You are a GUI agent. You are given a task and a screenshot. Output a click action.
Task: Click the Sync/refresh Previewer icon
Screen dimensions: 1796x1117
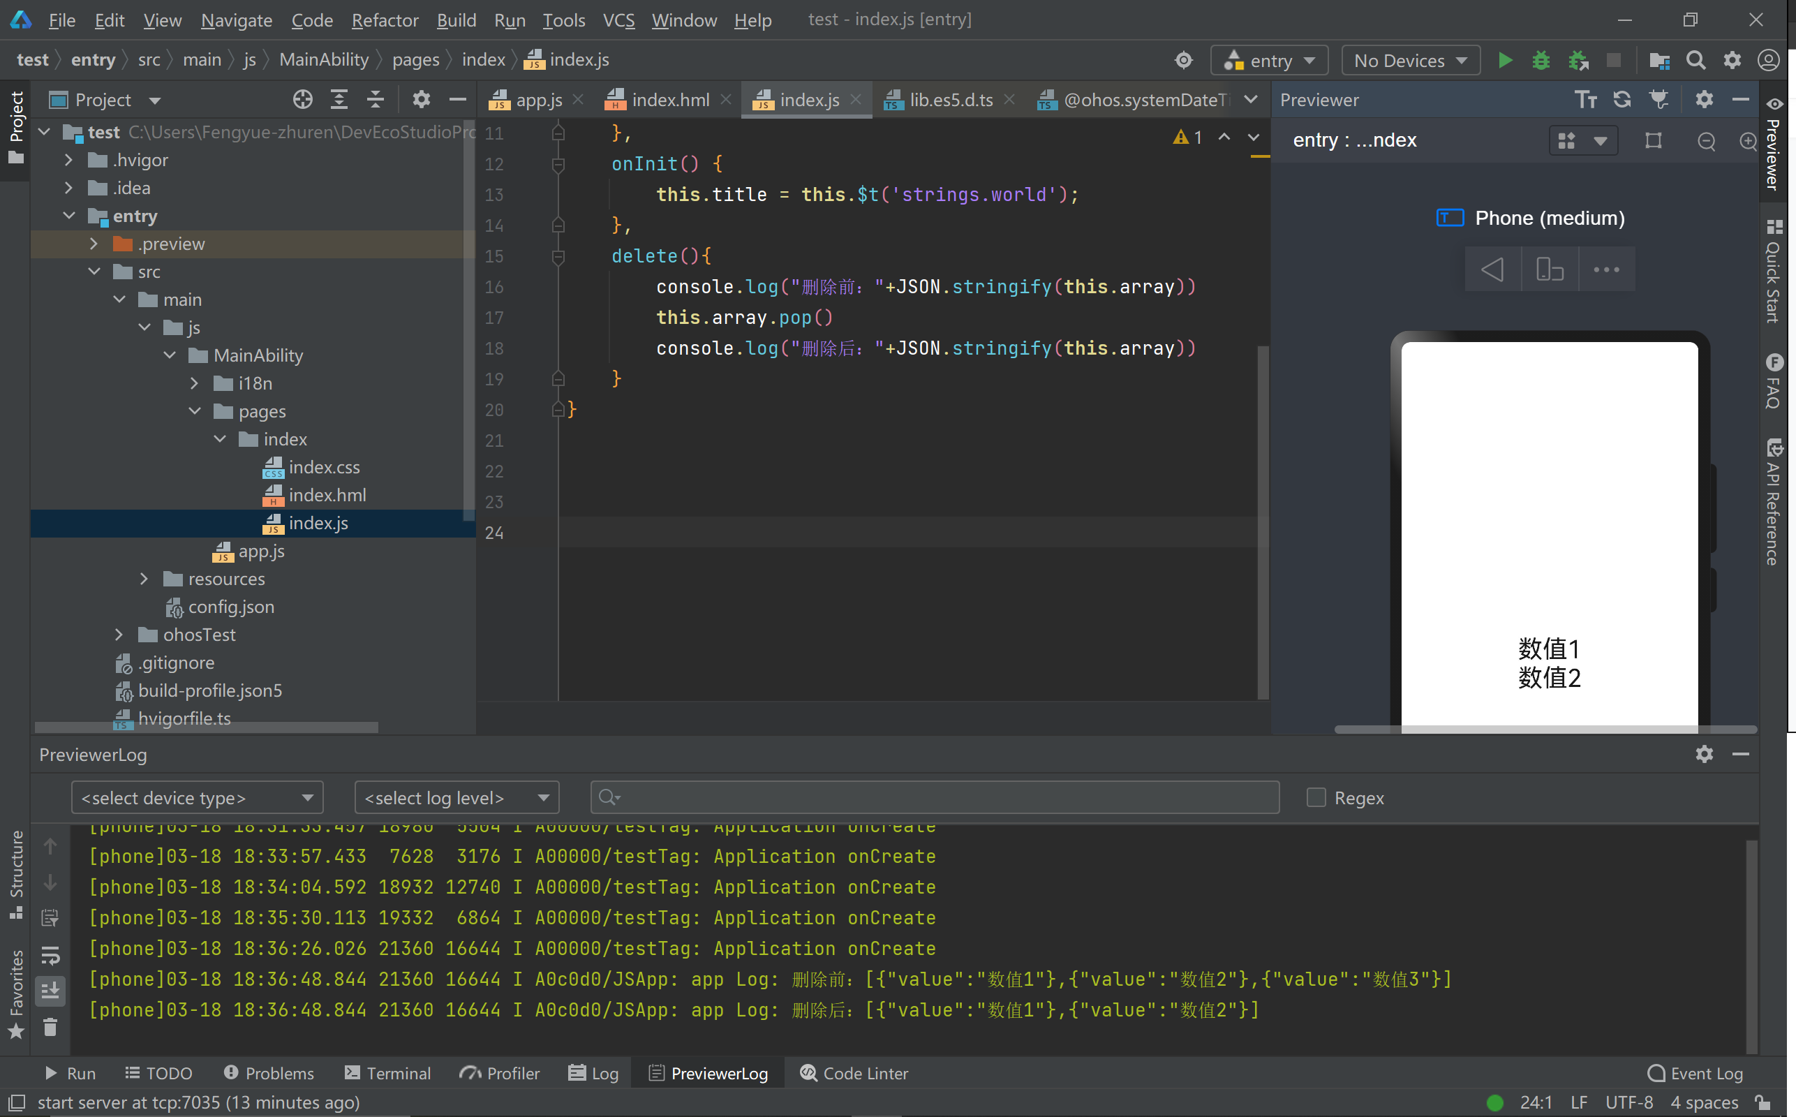tap(1622, 99)
